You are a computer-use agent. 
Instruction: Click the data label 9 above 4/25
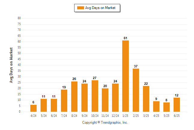coord(156,99)
